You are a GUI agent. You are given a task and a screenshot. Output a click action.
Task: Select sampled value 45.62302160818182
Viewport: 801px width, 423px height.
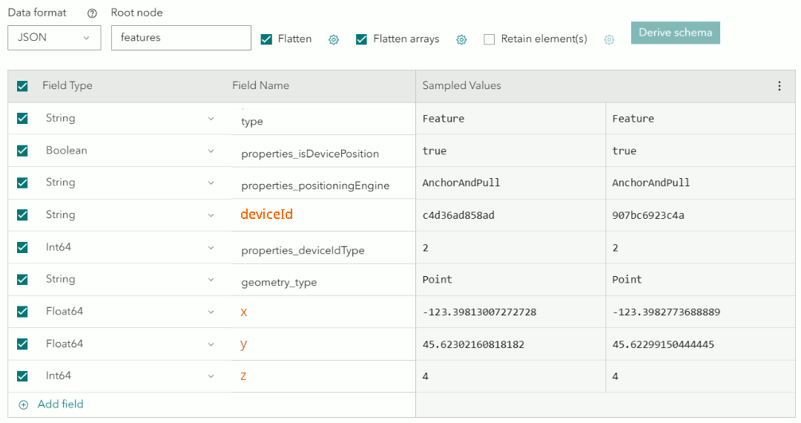[x=473, y=345]
